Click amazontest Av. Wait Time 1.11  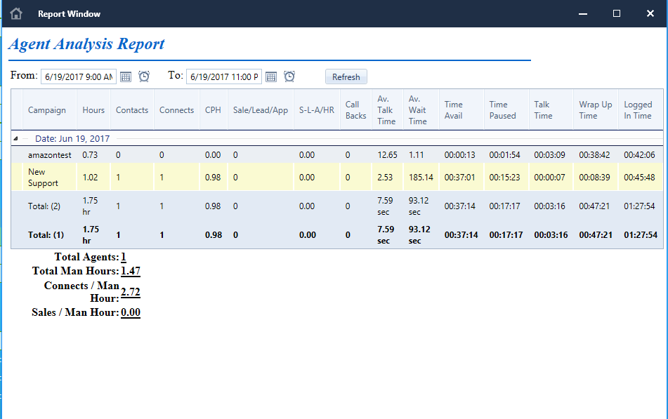[x=417, y=155]
